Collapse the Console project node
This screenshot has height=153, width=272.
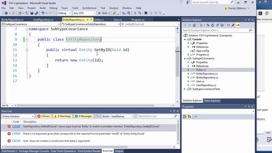coord(185,40)
